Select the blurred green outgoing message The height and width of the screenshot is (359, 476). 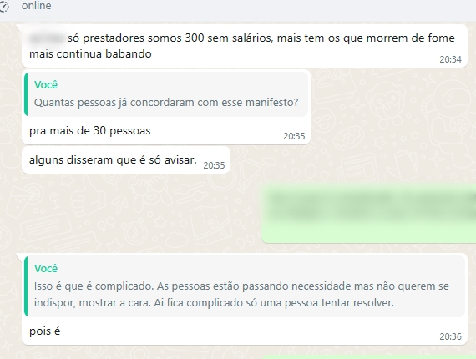click(x=369, y=213)
